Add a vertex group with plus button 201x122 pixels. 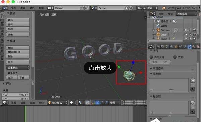[193, 81]
